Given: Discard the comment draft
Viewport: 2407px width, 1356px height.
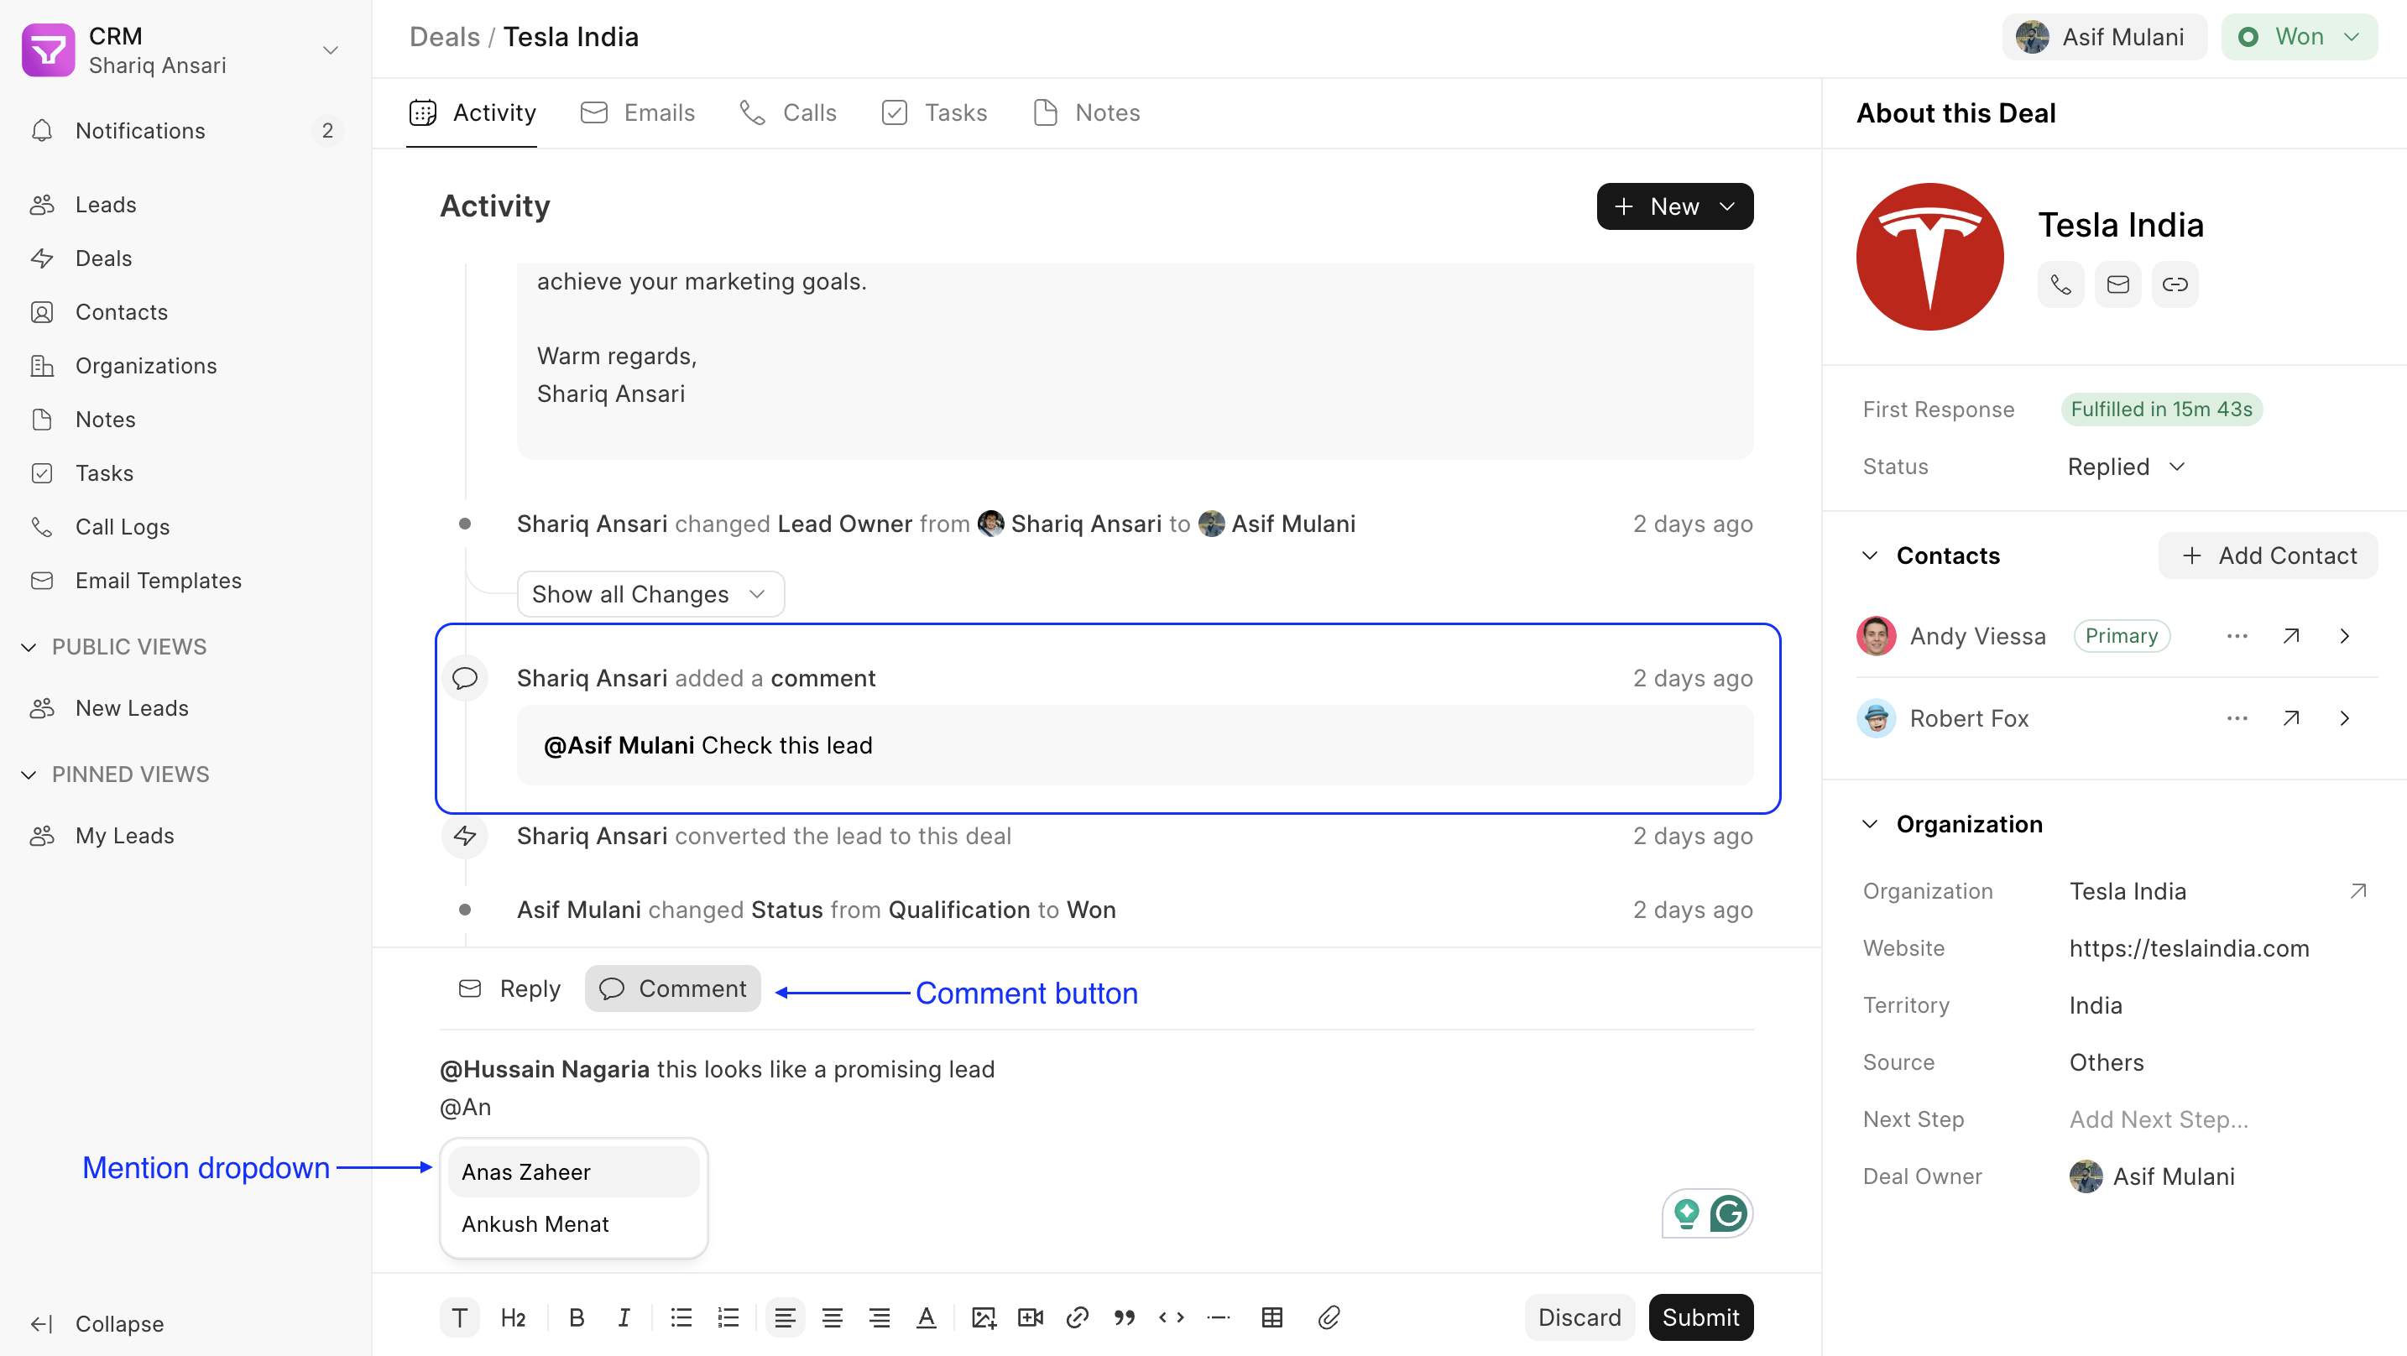Looking at the screenshot, I should (1579, 1317).
